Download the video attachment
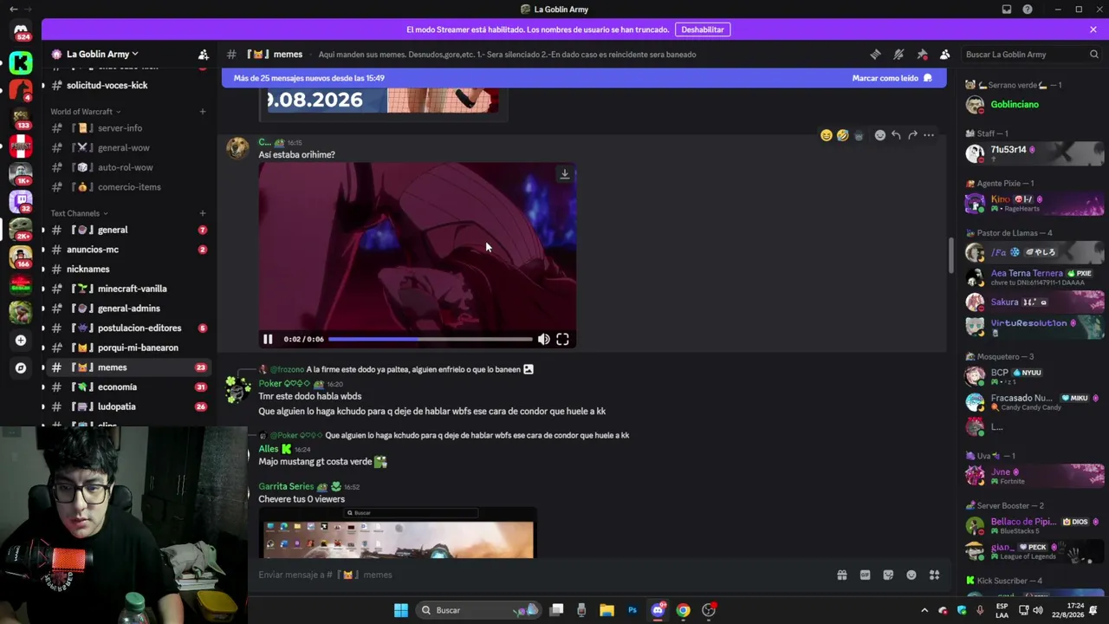Viewport: 1109px width, 624px height. click(564, 174)
